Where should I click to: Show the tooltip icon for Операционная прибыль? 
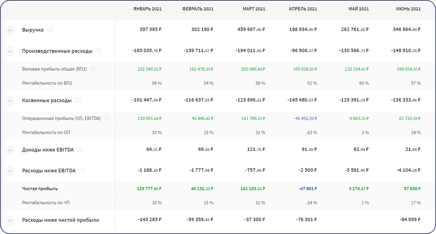pyautogui.click(x=107, y=118)
